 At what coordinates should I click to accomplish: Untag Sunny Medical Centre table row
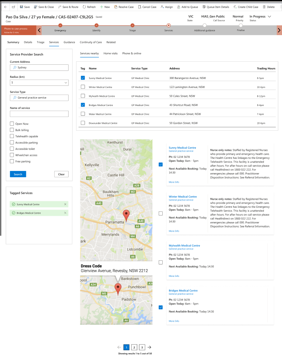83,78
